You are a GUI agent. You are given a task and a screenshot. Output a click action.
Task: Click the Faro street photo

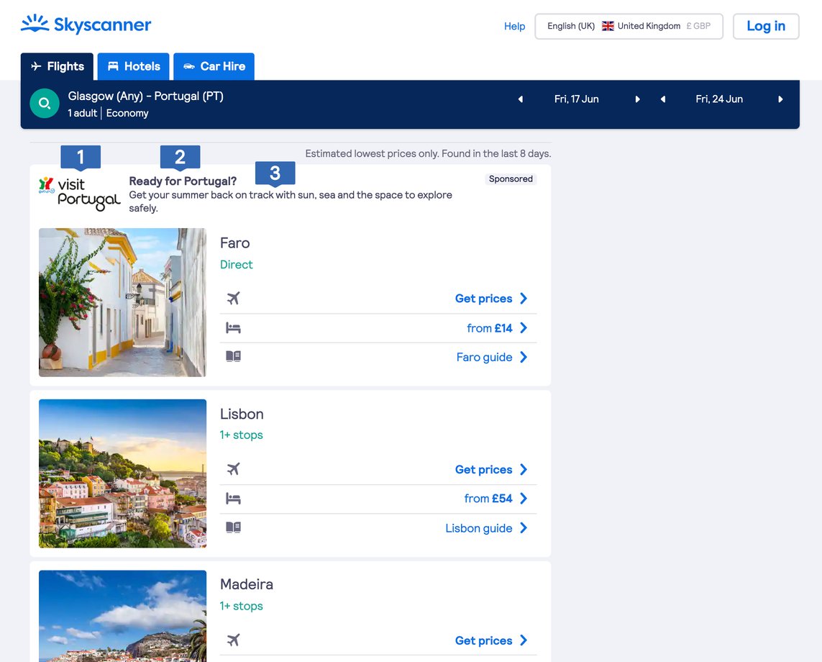tap(123, 302)
